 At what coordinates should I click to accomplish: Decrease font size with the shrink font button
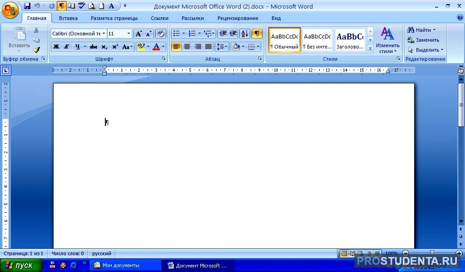click(148, 34)
